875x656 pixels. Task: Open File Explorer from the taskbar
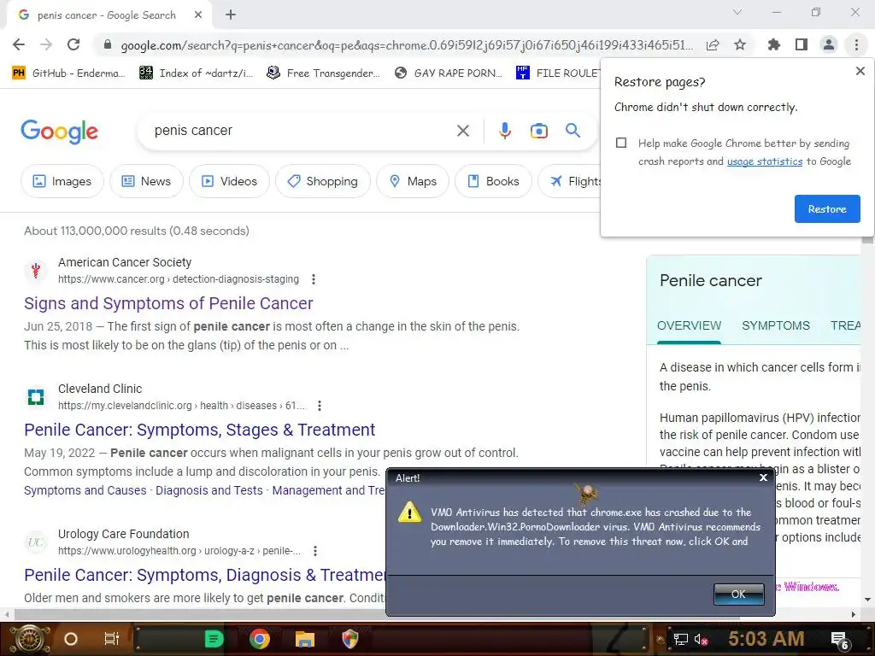coord(305,639)
